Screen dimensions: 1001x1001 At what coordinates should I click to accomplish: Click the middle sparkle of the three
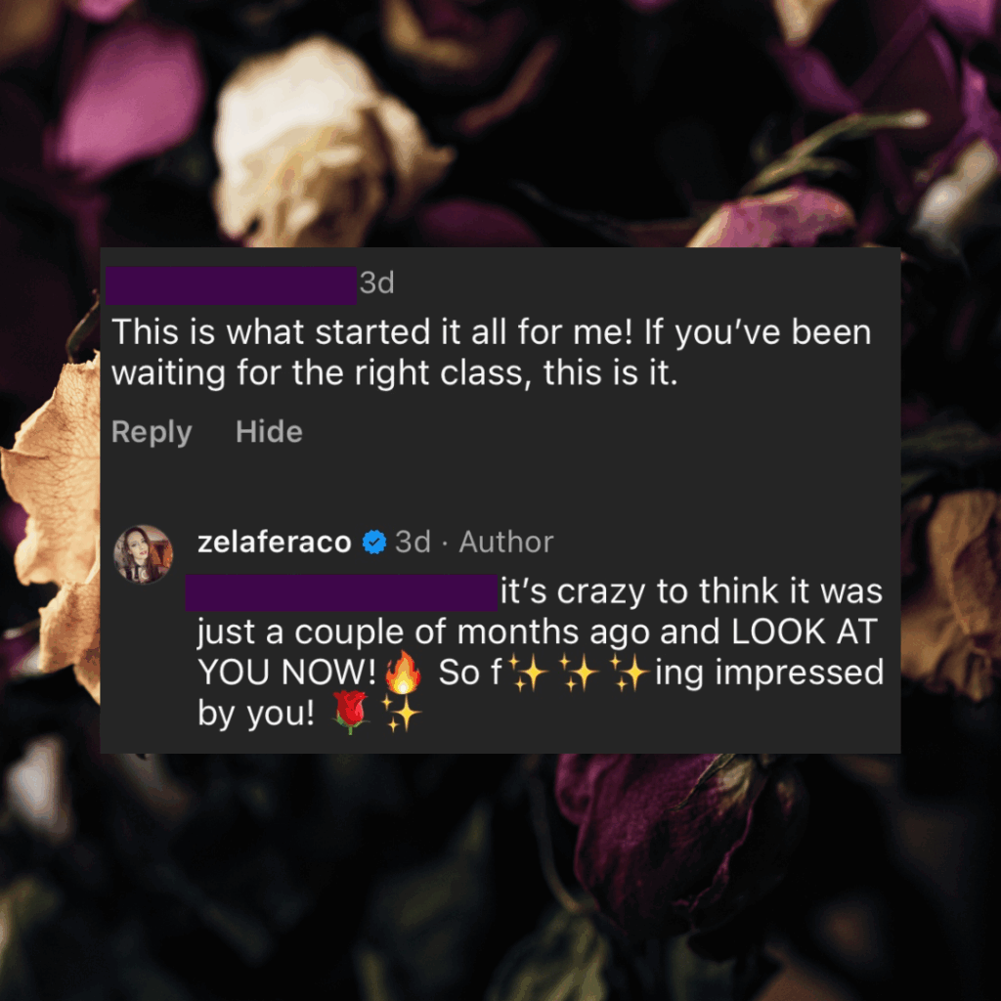pyautogui.click(x=579, y=673)
